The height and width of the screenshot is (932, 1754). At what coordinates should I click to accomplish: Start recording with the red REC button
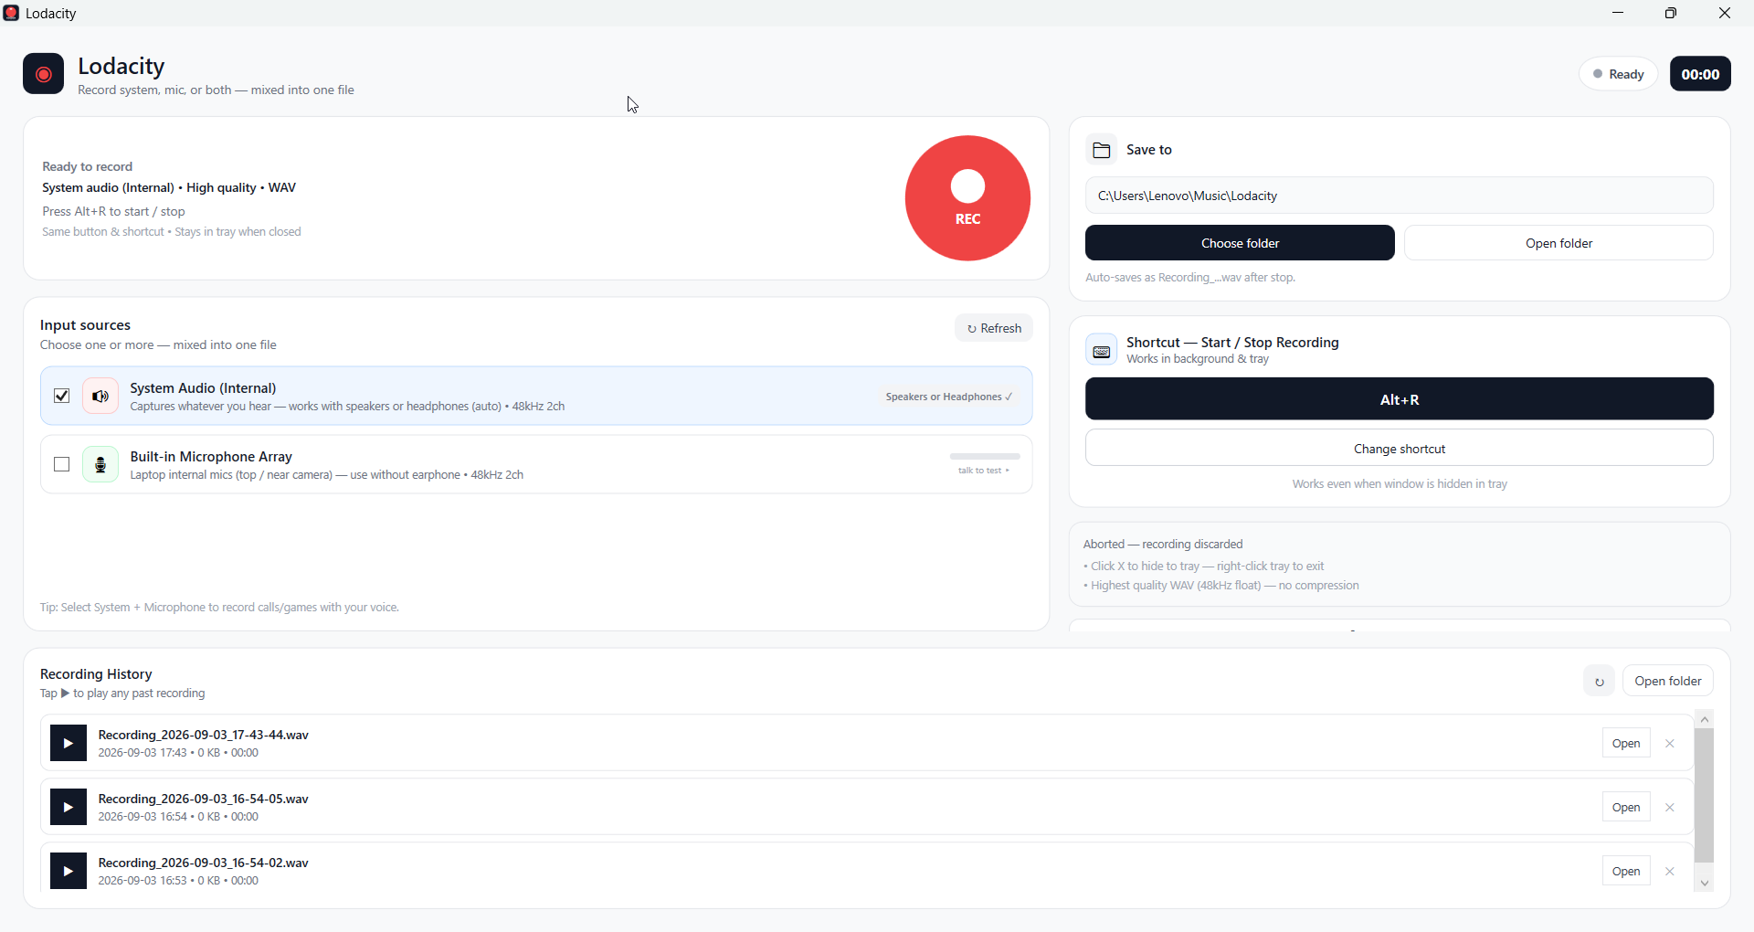click(967, 198)
